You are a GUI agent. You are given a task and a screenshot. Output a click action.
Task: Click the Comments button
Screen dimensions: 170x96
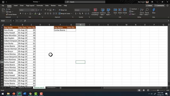pos(159,6)
